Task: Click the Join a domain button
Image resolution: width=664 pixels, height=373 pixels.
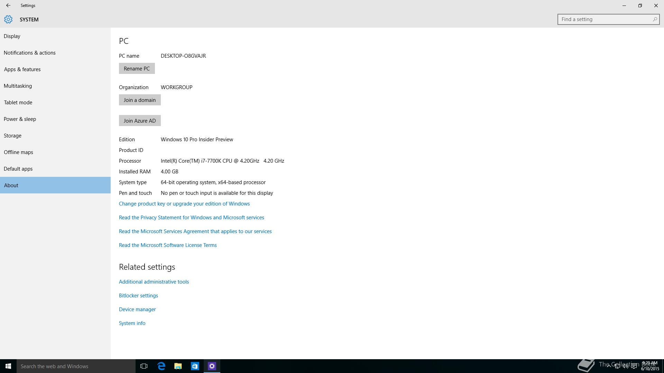Action: pos(140,100)
